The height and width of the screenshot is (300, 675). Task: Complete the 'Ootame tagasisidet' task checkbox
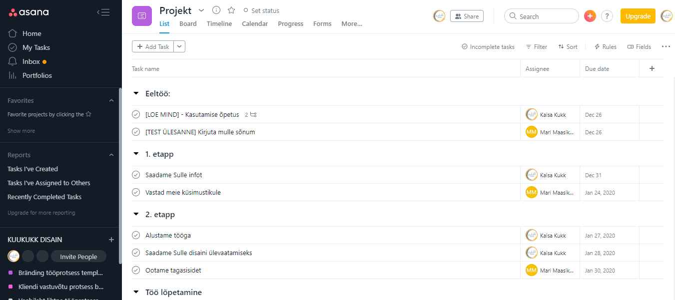[x=136, y=271]
